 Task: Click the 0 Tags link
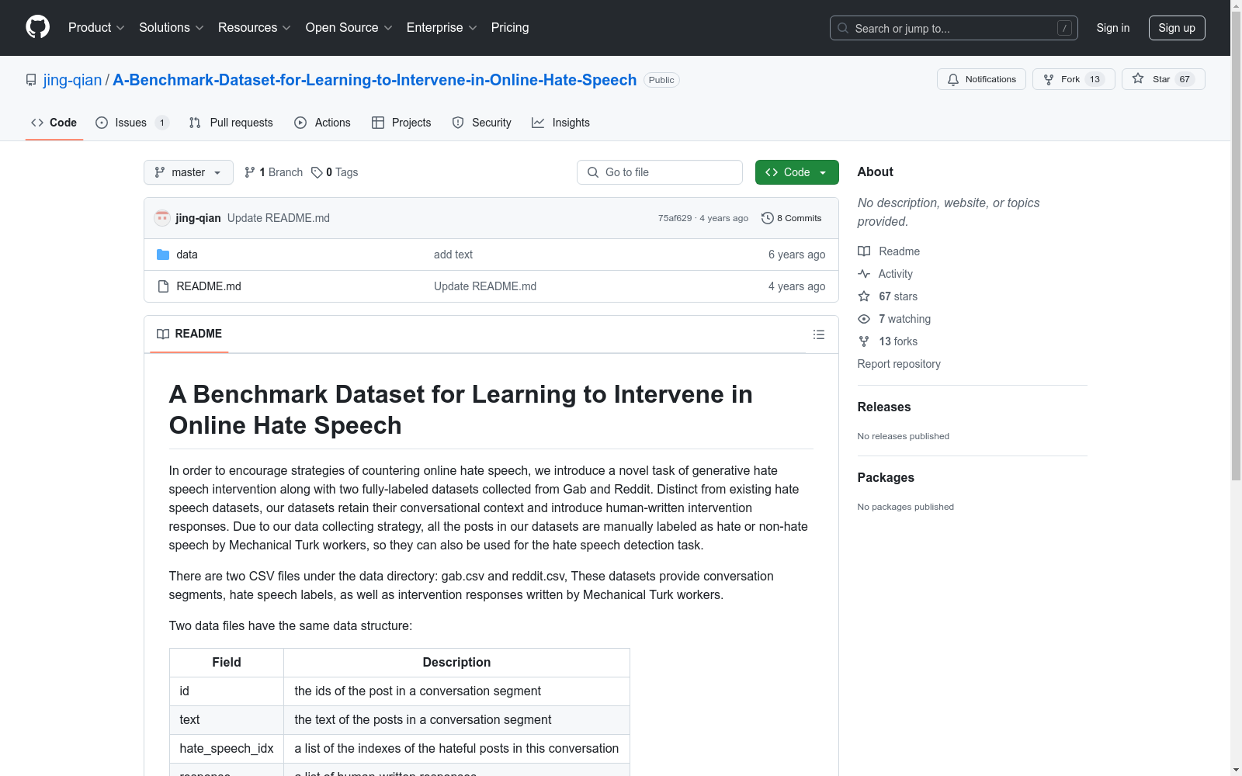(335, 172)
